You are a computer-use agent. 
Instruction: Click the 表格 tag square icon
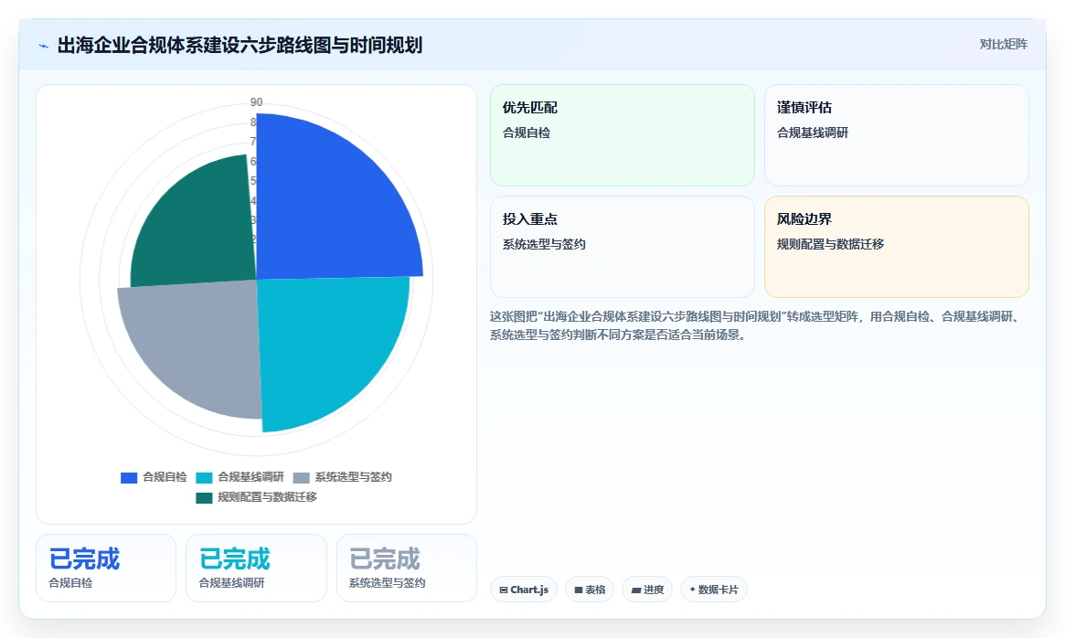[579, 590]
